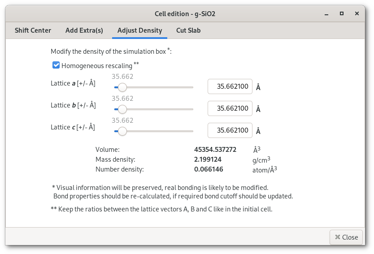Click the Lattice a slider handle

(122, 87)
